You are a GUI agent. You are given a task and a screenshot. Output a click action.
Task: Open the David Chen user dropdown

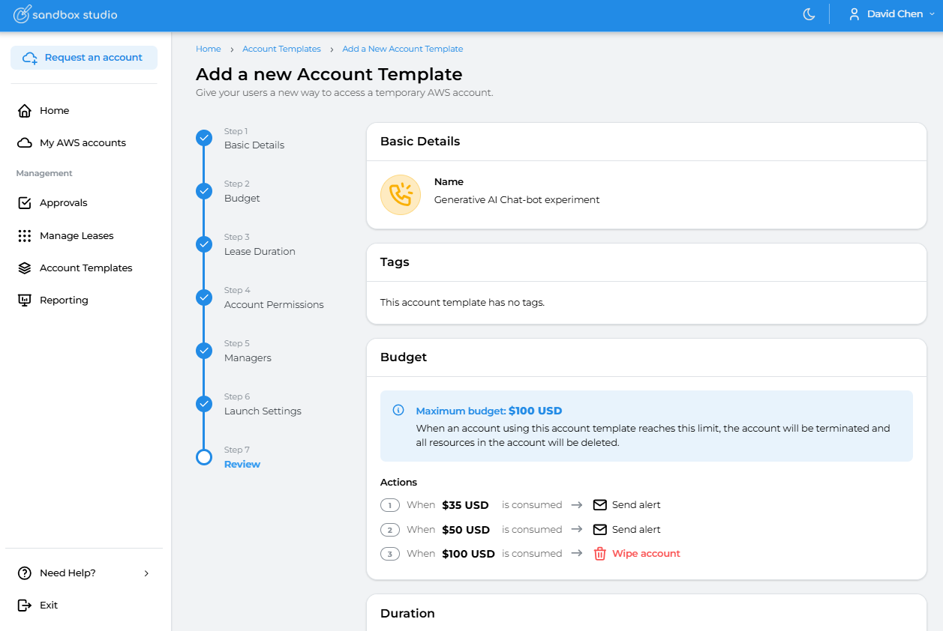892,14
